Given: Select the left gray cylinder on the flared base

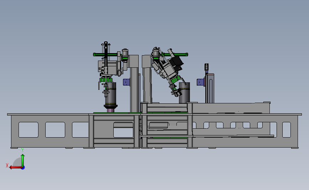Looking at the screenshot, I should 112,94.
